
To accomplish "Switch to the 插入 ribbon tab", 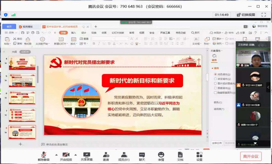I will pyautogui.click(x=73, y=33).
